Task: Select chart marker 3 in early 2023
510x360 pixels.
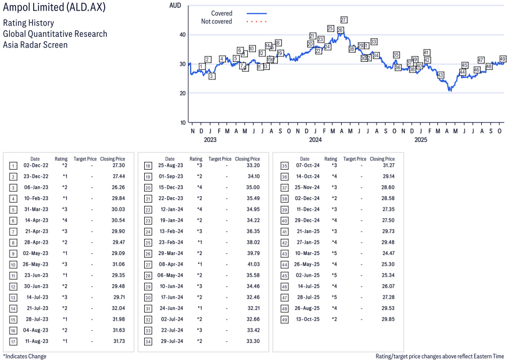Action: click(x=212, y=76)
